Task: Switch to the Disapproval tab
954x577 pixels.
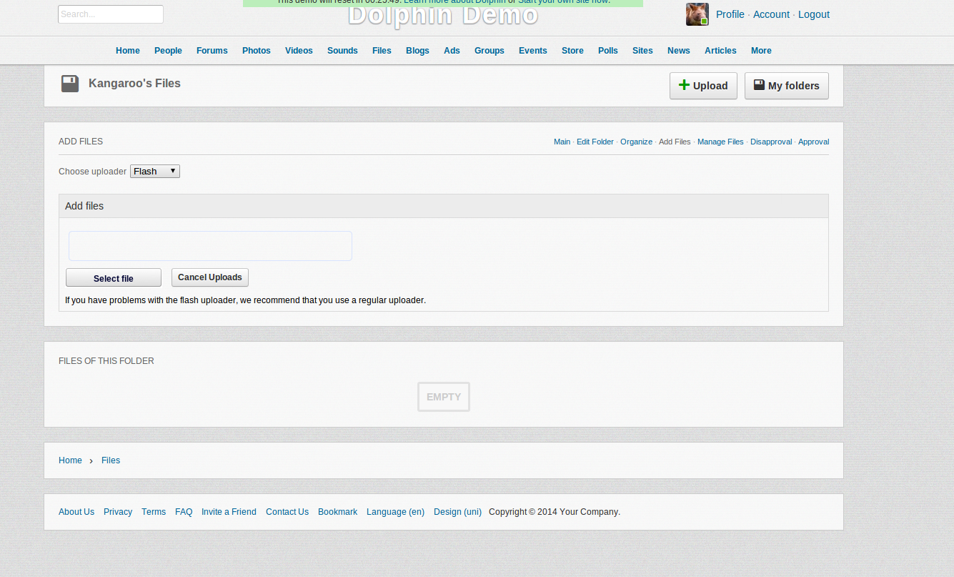Action: pos(771,142)
